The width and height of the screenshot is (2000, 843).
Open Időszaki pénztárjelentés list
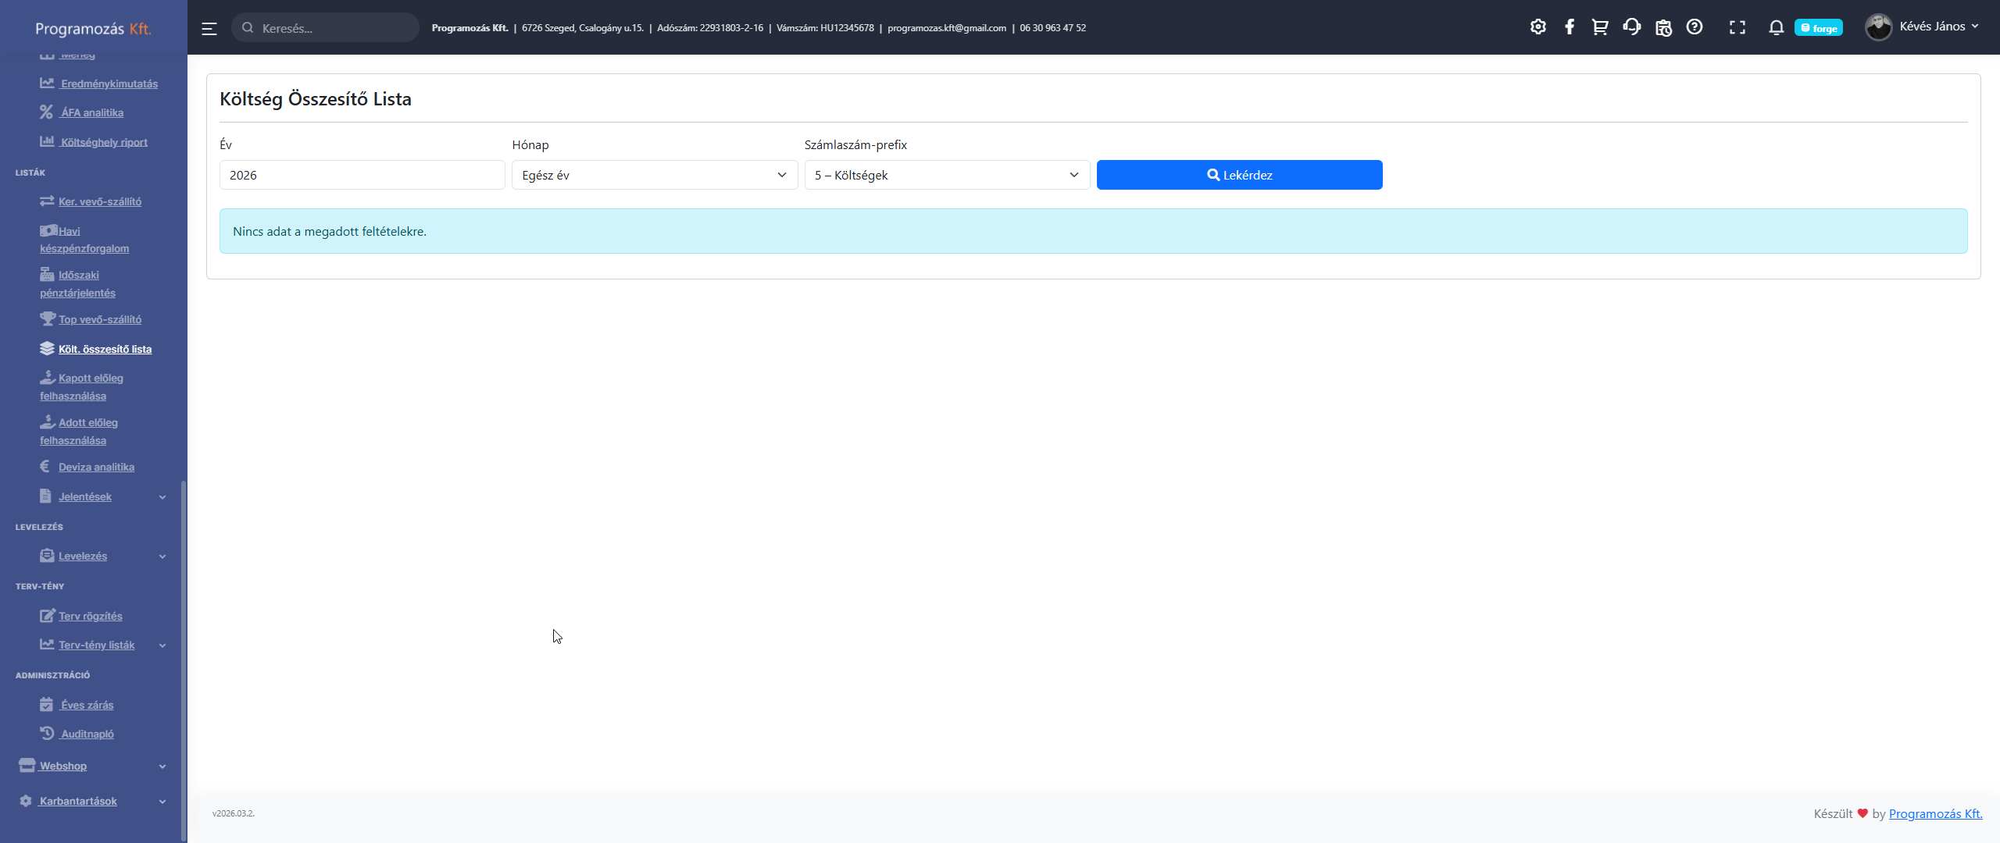[77, 284]
